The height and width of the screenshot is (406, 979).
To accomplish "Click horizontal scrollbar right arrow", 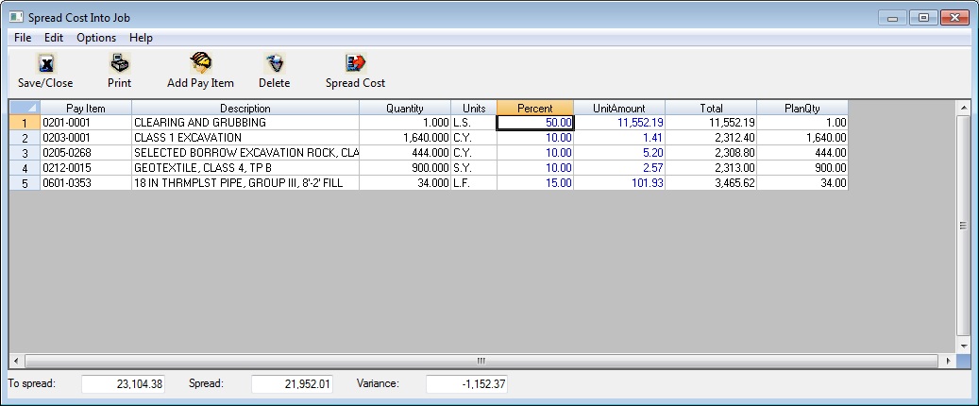I will [x=949, y=361].
